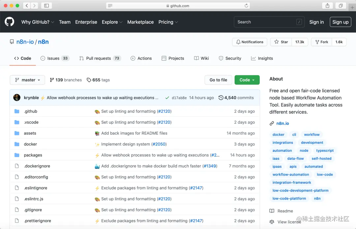Click the Sign in link
Viewport: 356px width, 229px height.
coord(316,22)
